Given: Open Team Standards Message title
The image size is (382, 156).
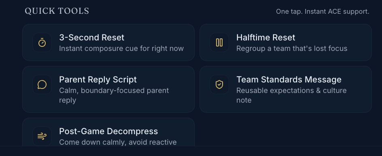Looking at the screenshot, I should [289, 80].
